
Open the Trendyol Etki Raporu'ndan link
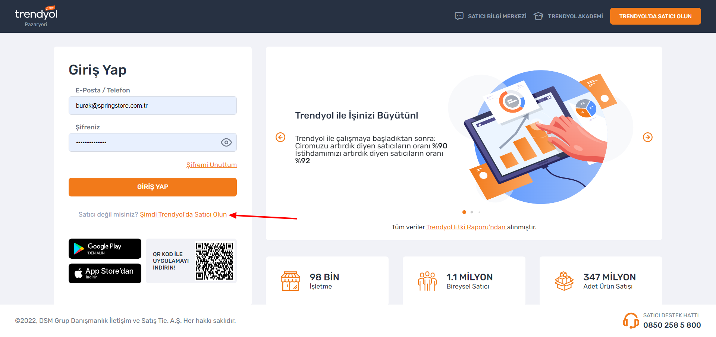[x=466, y=227]
